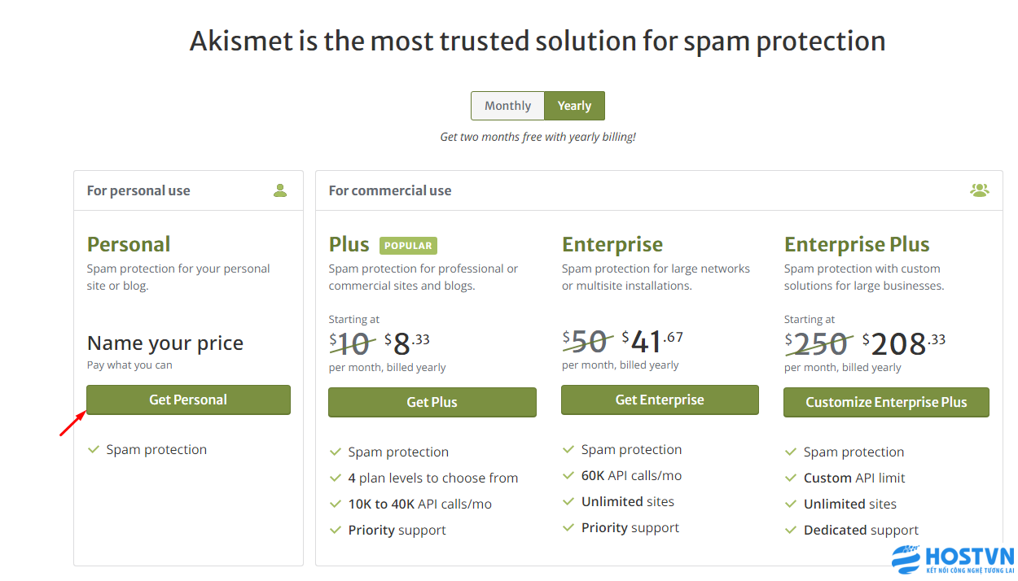The image size is (1018, 581).
Task: Click the checkmark beside Personal Spam protection
Action: (93, 449)
